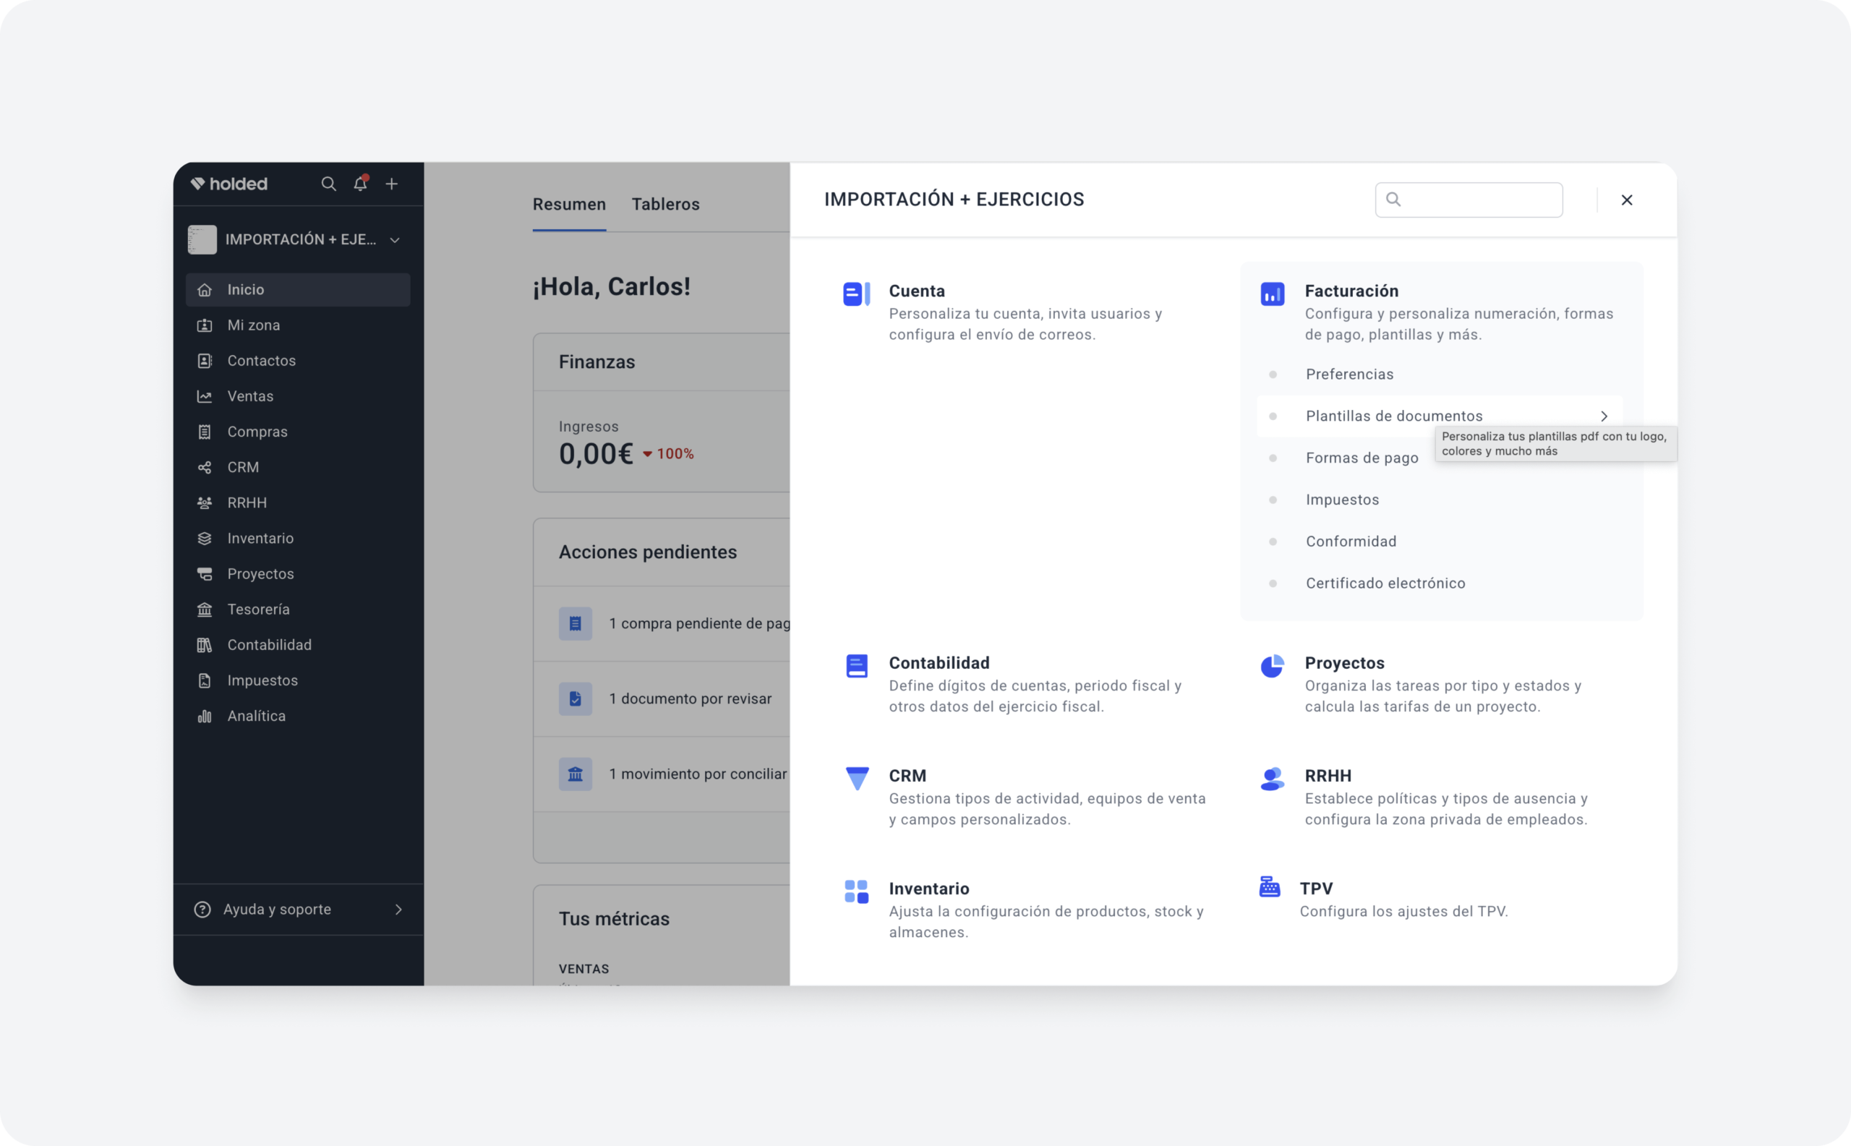The width and height of the screenshot is (1851, 1146).
Task: Open Formas de pago settings link
Action: point(1361,458)
